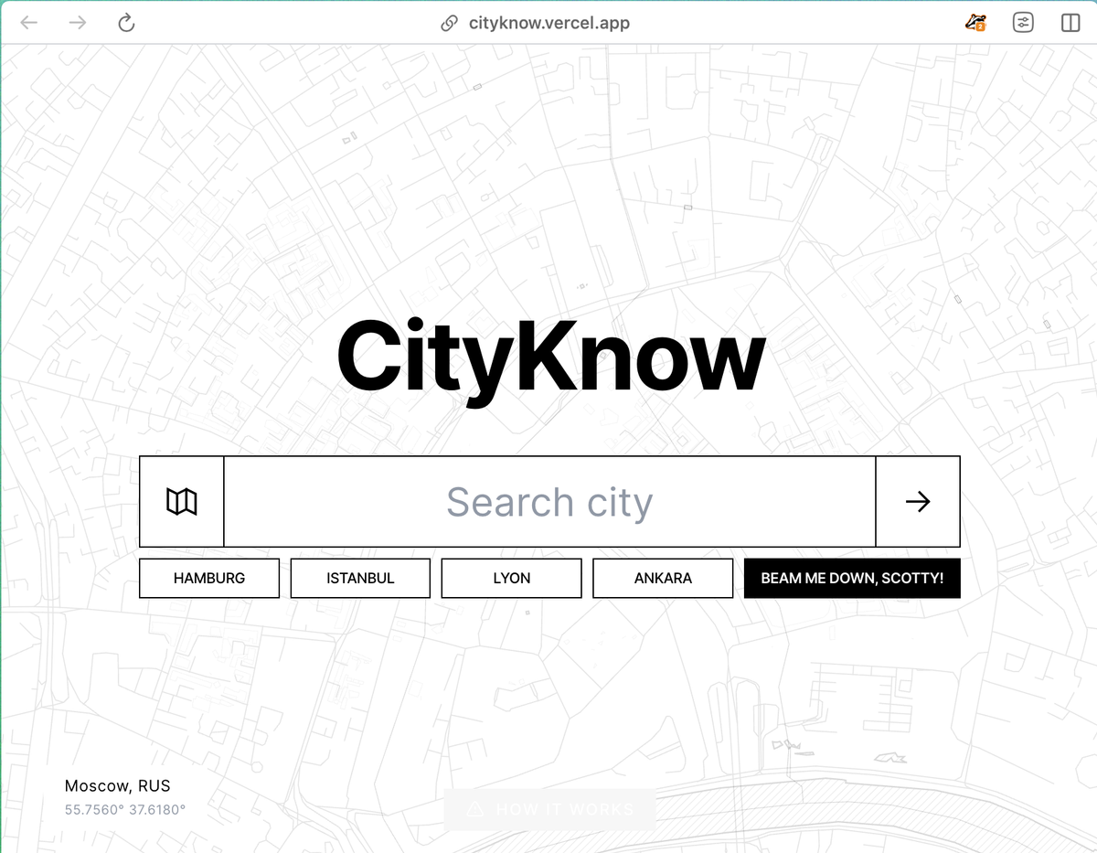Click the BEAM ME DOWN, SCOTTY! button

click(x=852, y=578)
